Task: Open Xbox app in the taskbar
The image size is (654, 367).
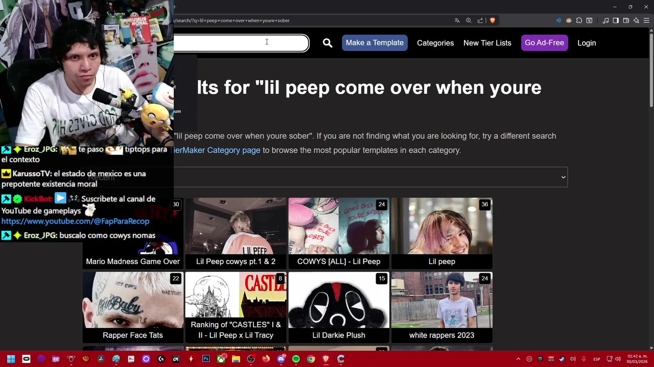Action: click(x=221, y=359)
